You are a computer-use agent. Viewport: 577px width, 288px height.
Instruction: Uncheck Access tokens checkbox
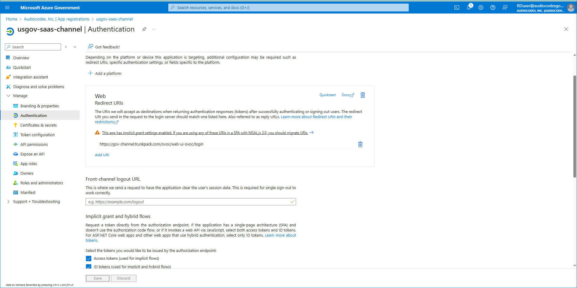[x=89, y=259]
